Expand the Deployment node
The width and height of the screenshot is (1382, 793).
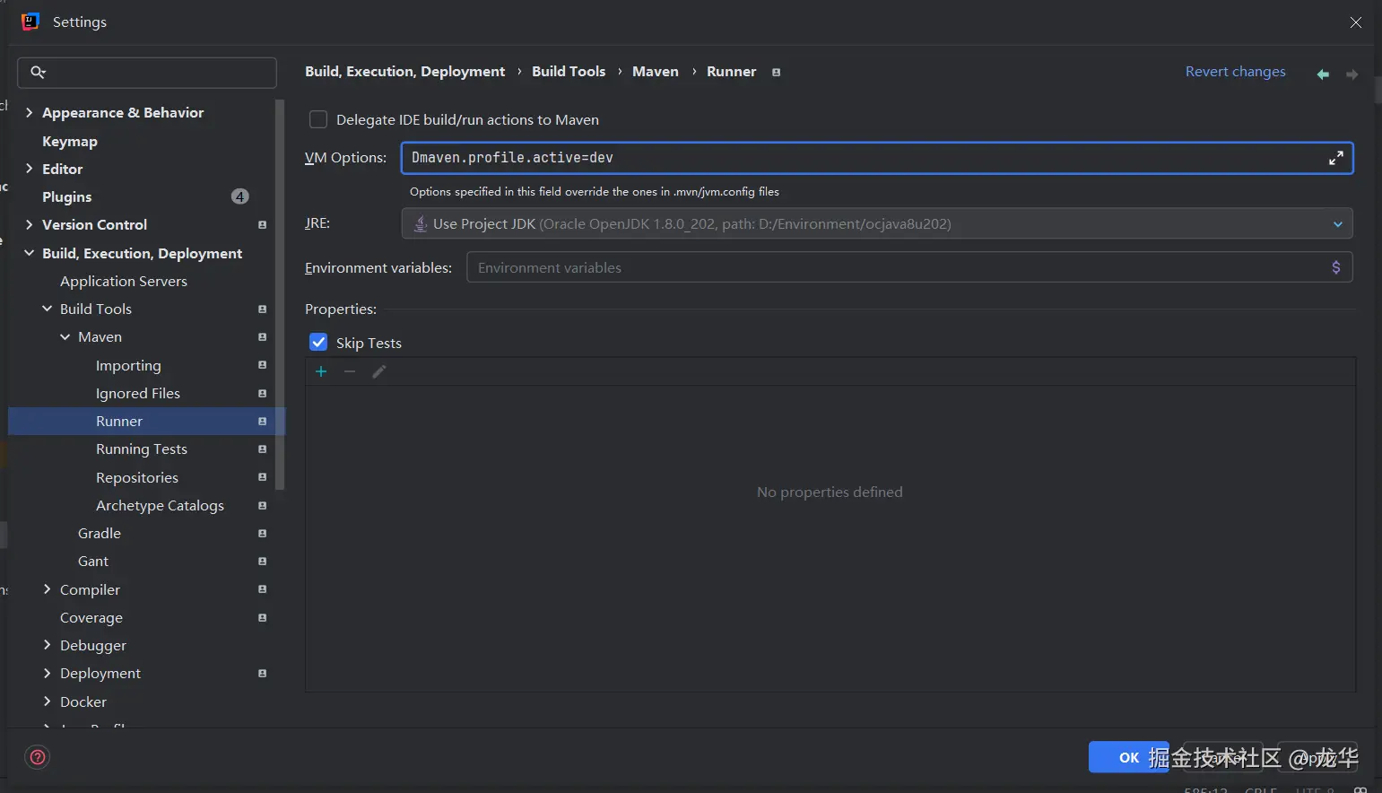point(48,673)
